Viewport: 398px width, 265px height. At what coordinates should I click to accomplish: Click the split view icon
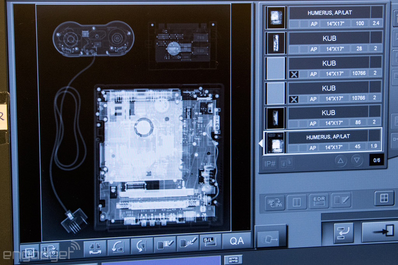[297, 202]
